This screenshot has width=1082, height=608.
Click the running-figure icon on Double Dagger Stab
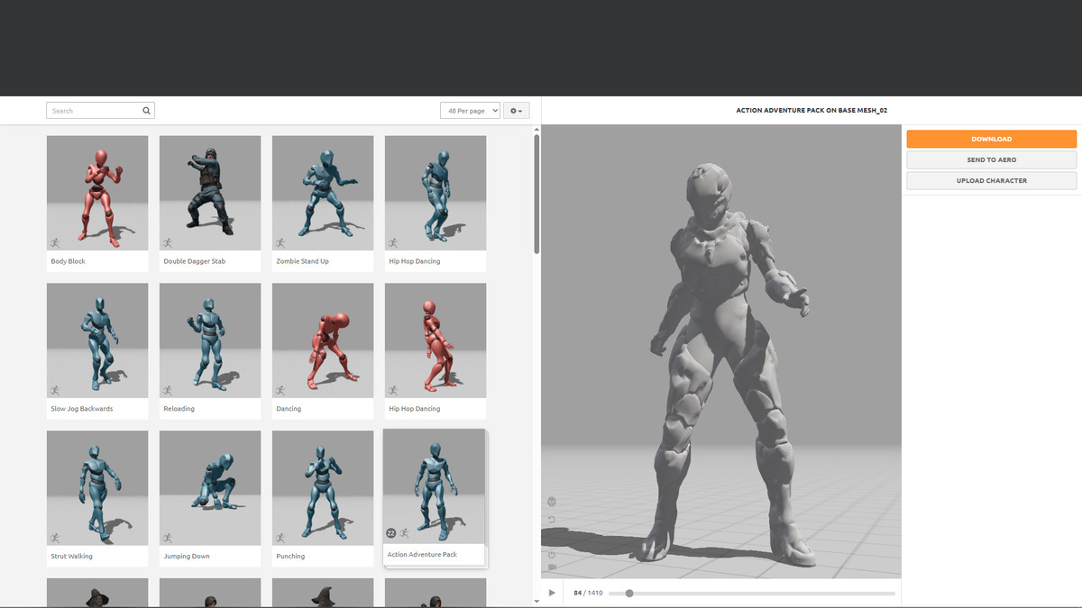(168, 243)
